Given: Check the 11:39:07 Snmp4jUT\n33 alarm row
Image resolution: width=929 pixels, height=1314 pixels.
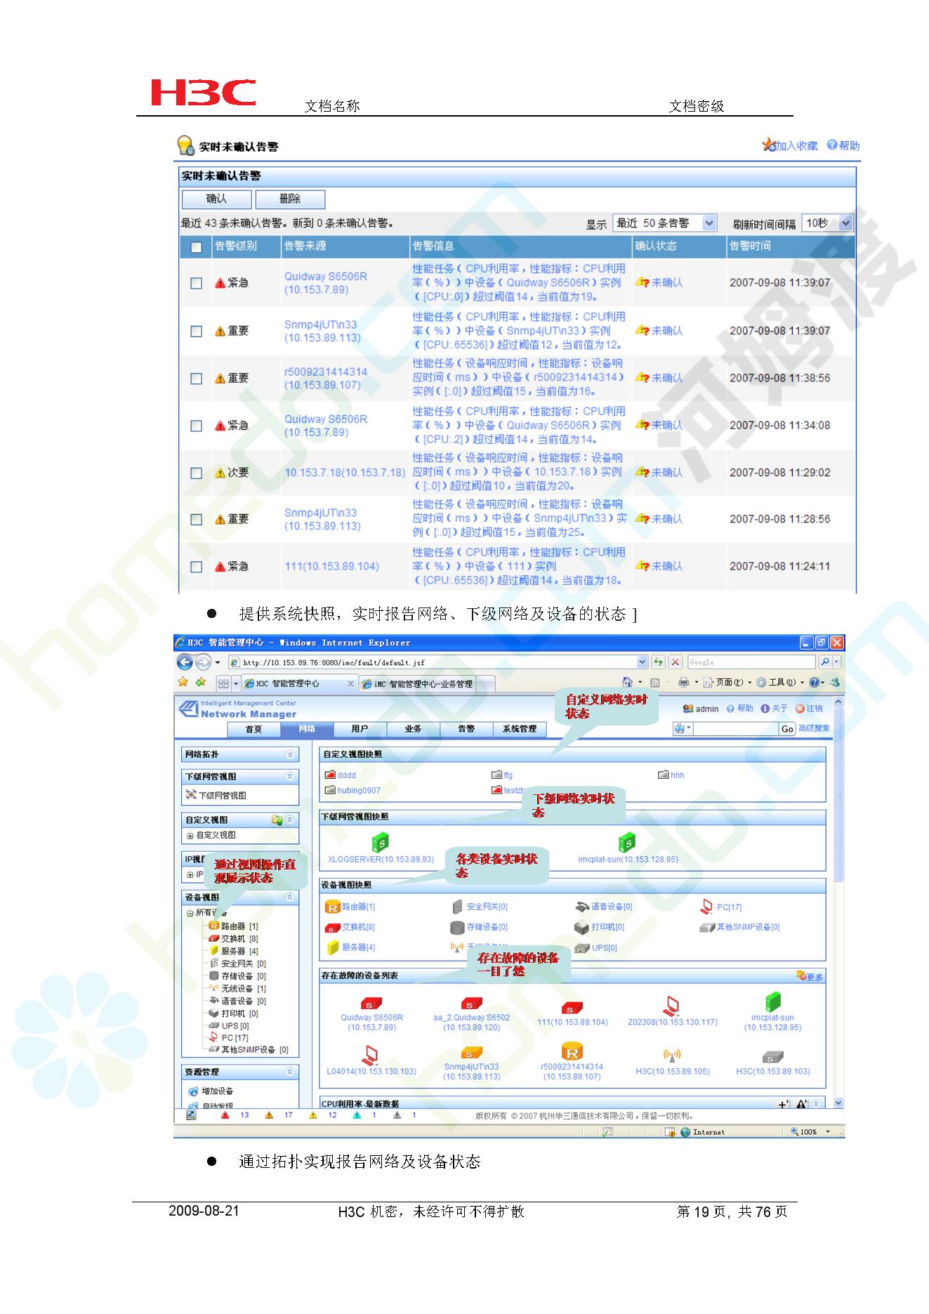Looking at the screenshot, I should point(197,331).
